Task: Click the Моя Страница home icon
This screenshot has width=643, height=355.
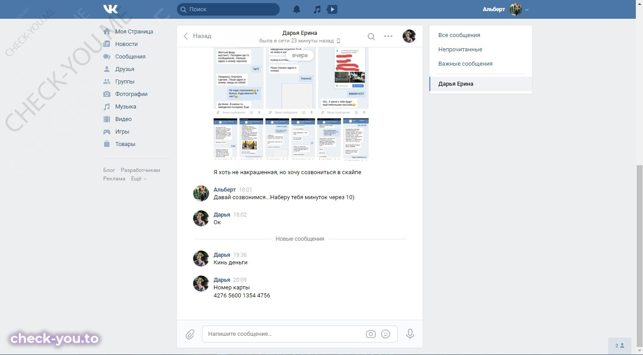Action: click(107, 32)
